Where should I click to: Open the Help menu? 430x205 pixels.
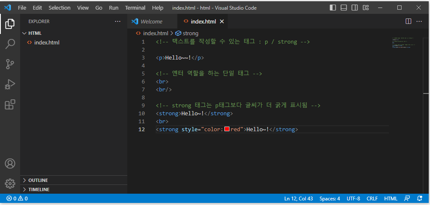coord(157,8)
